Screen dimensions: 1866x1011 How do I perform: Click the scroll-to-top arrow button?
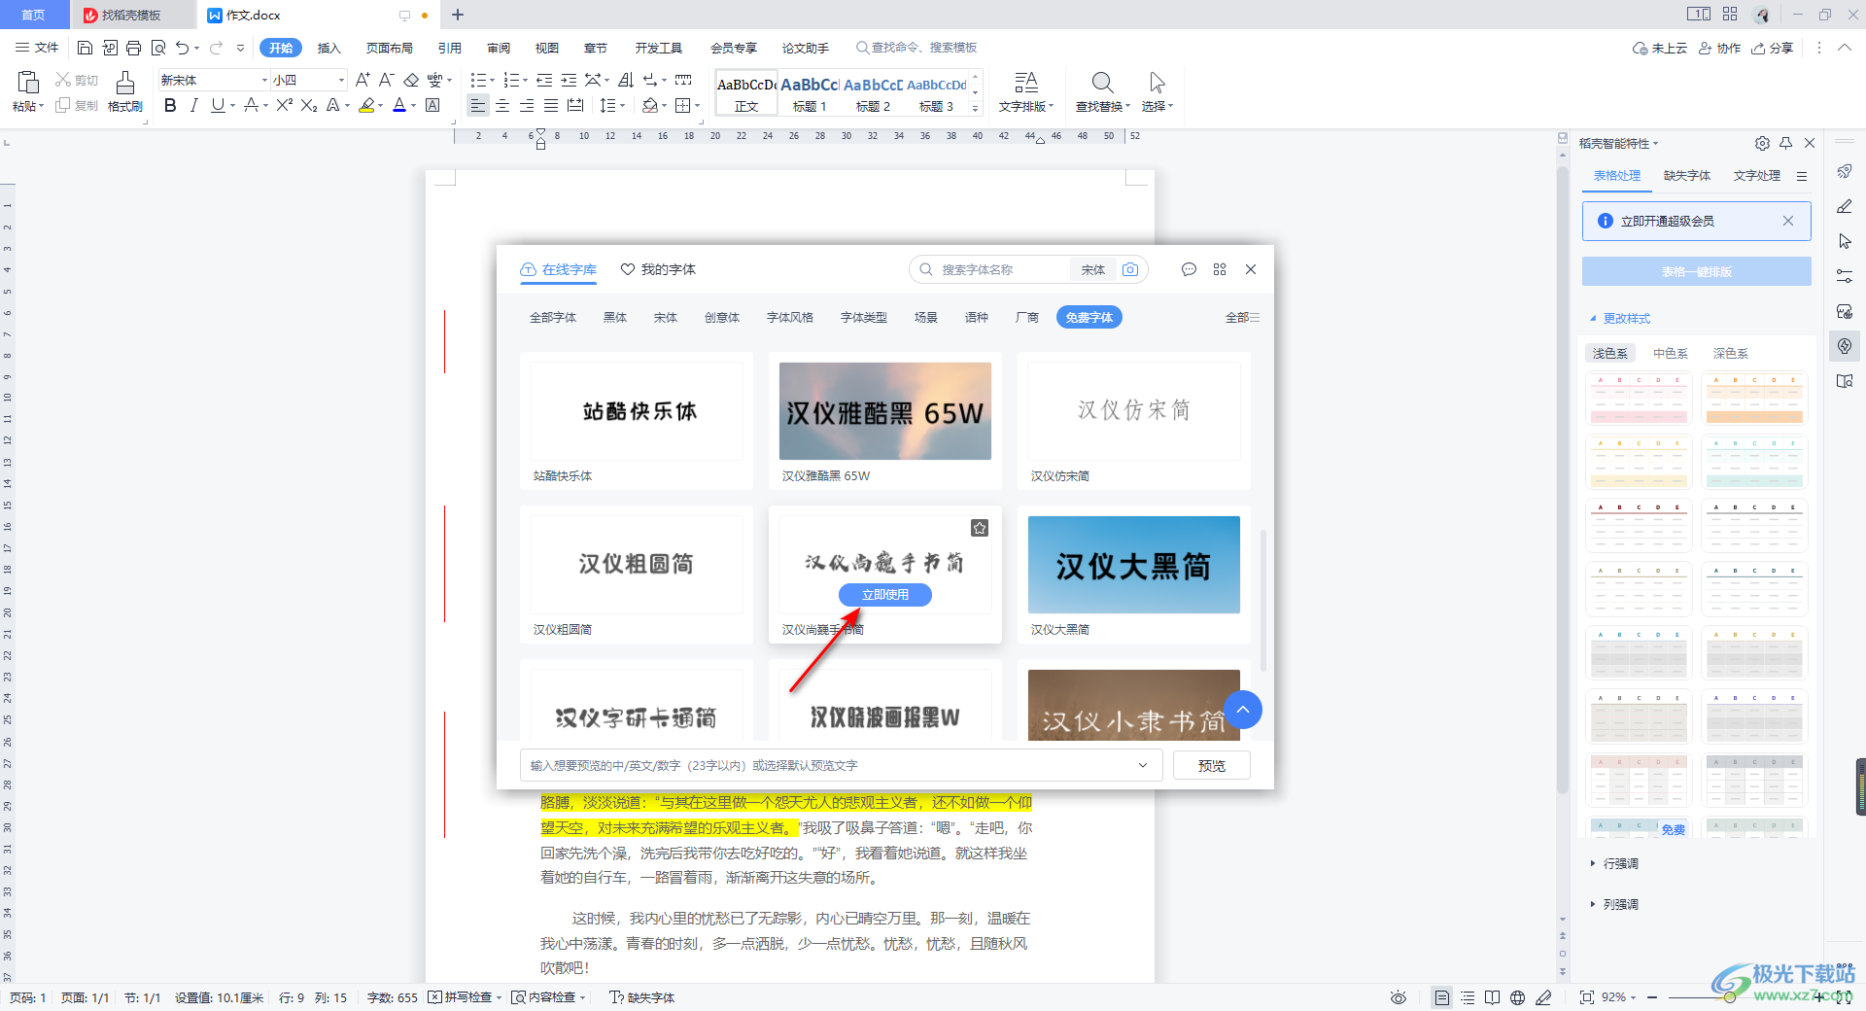pyautogui.click(x=1243, y=710)
